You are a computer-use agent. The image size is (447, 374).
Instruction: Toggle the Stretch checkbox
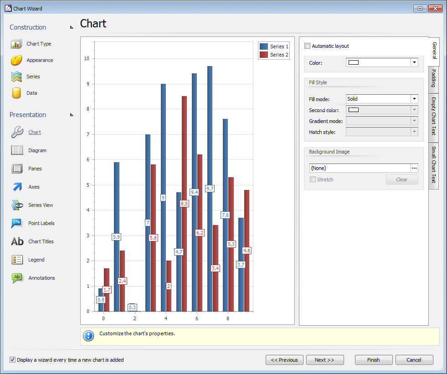[x=313, y=179]
